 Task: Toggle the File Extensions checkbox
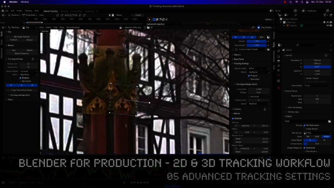[x=304, y=125]
